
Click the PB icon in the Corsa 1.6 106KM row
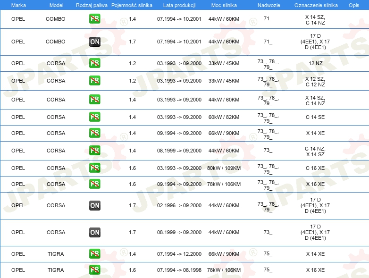tap(94, 184)
